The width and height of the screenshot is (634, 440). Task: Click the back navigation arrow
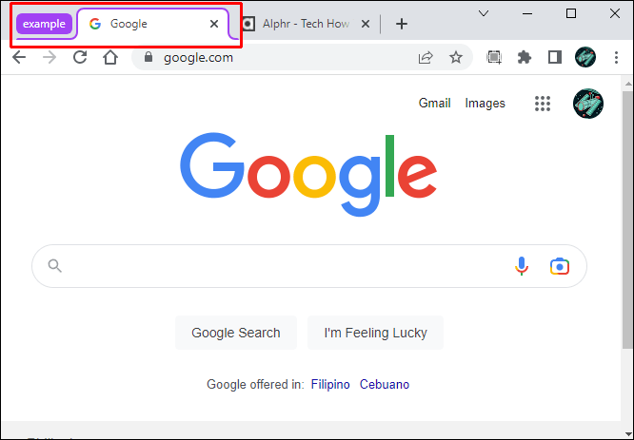click(19, 57)
